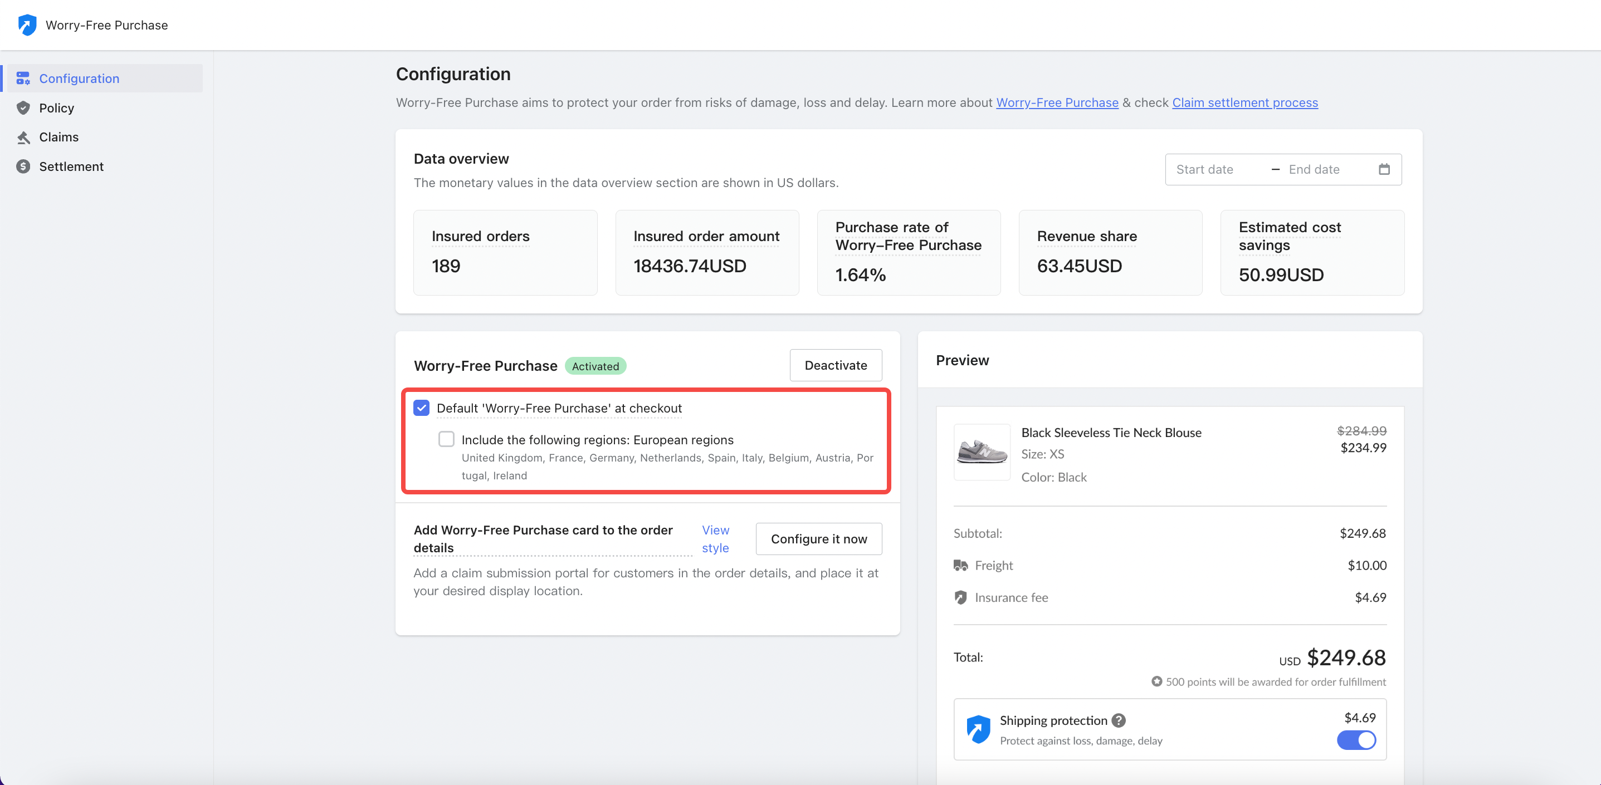1601x785 pixels.
Task: Click the Data overview heading
Action: [461, 159]
